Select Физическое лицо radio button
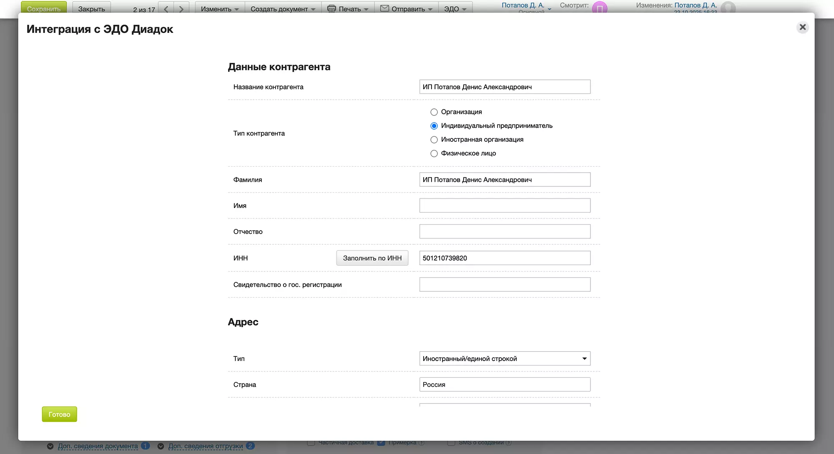This screenshot has height=454, width=834. (x=434, y=153)
